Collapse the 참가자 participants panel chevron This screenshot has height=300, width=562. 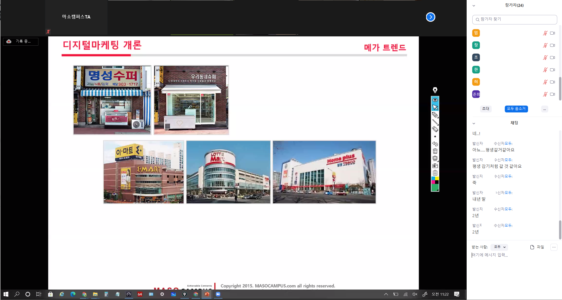474,6
